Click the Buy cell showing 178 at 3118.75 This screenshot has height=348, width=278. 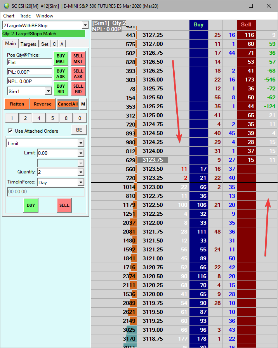[199, 339]
